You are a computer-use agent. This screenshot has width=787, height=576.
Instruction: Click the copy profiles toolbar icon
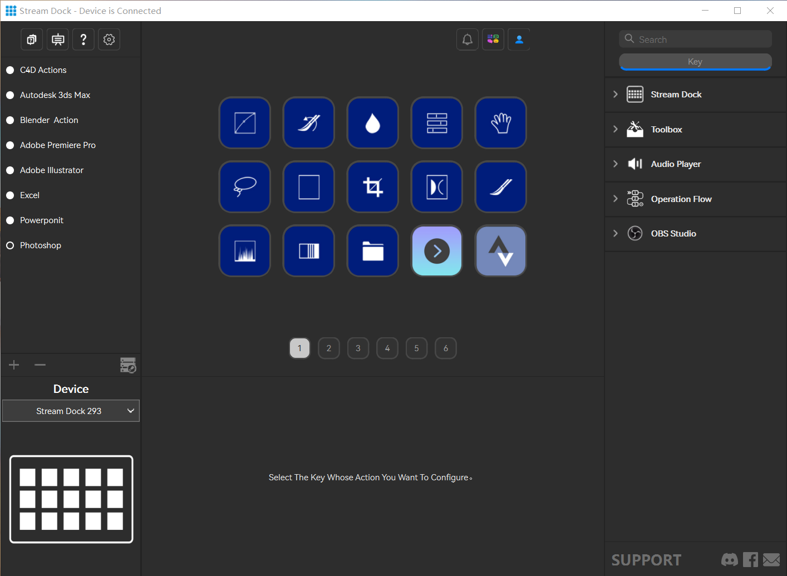click(x=32, y=40)
